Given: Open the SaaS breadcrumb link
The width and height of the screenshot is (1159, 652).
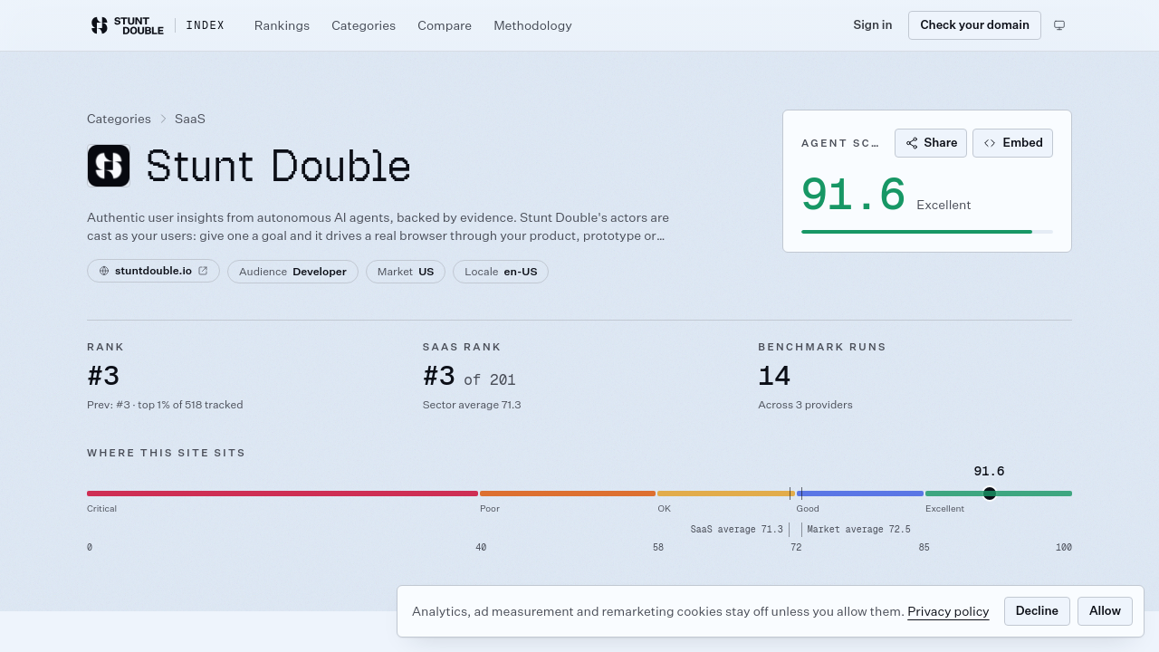Looking at the screenshot, I should pos(190,119).
